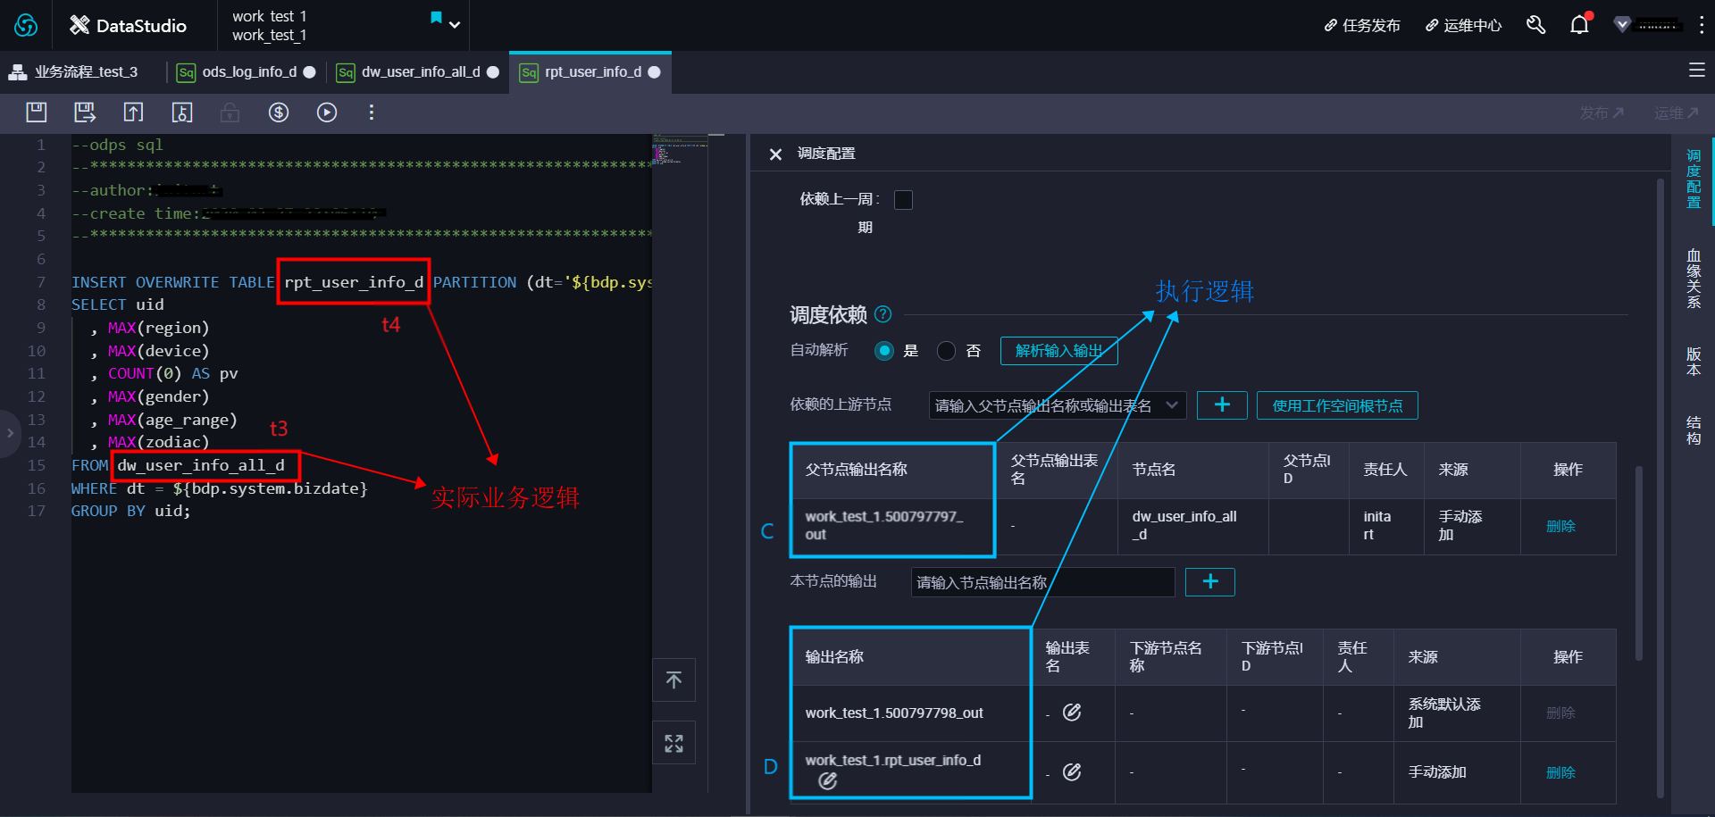Click the lock edit toolbar icon
This screenshot has height=817, width=1715.
(x=230, y=112)
